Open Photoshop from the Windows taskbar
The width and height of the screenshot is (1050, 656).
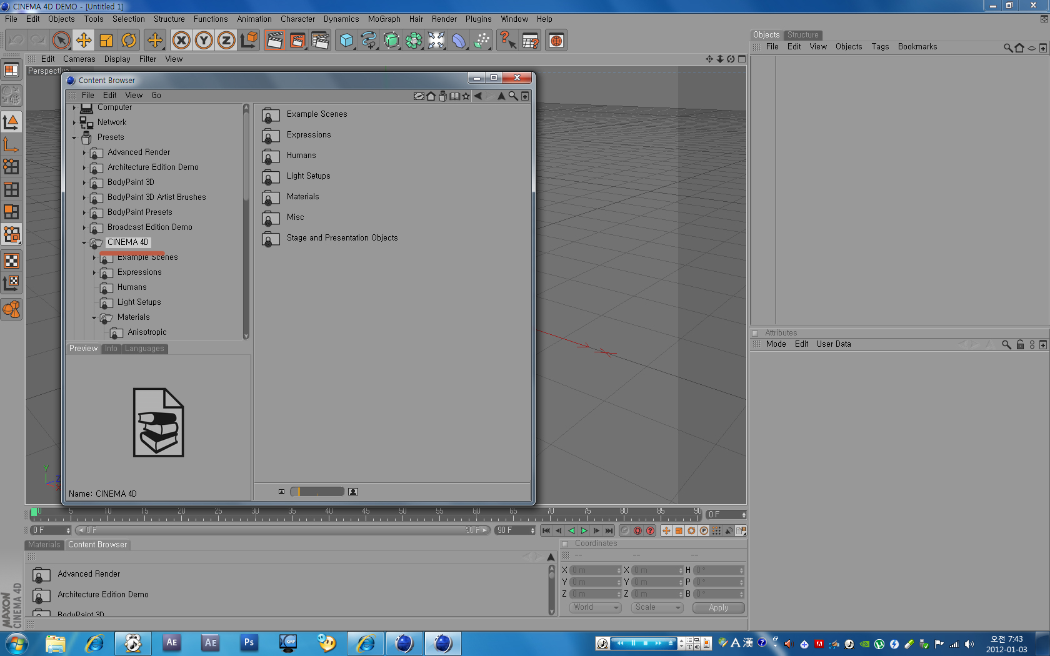pos(249,643)
